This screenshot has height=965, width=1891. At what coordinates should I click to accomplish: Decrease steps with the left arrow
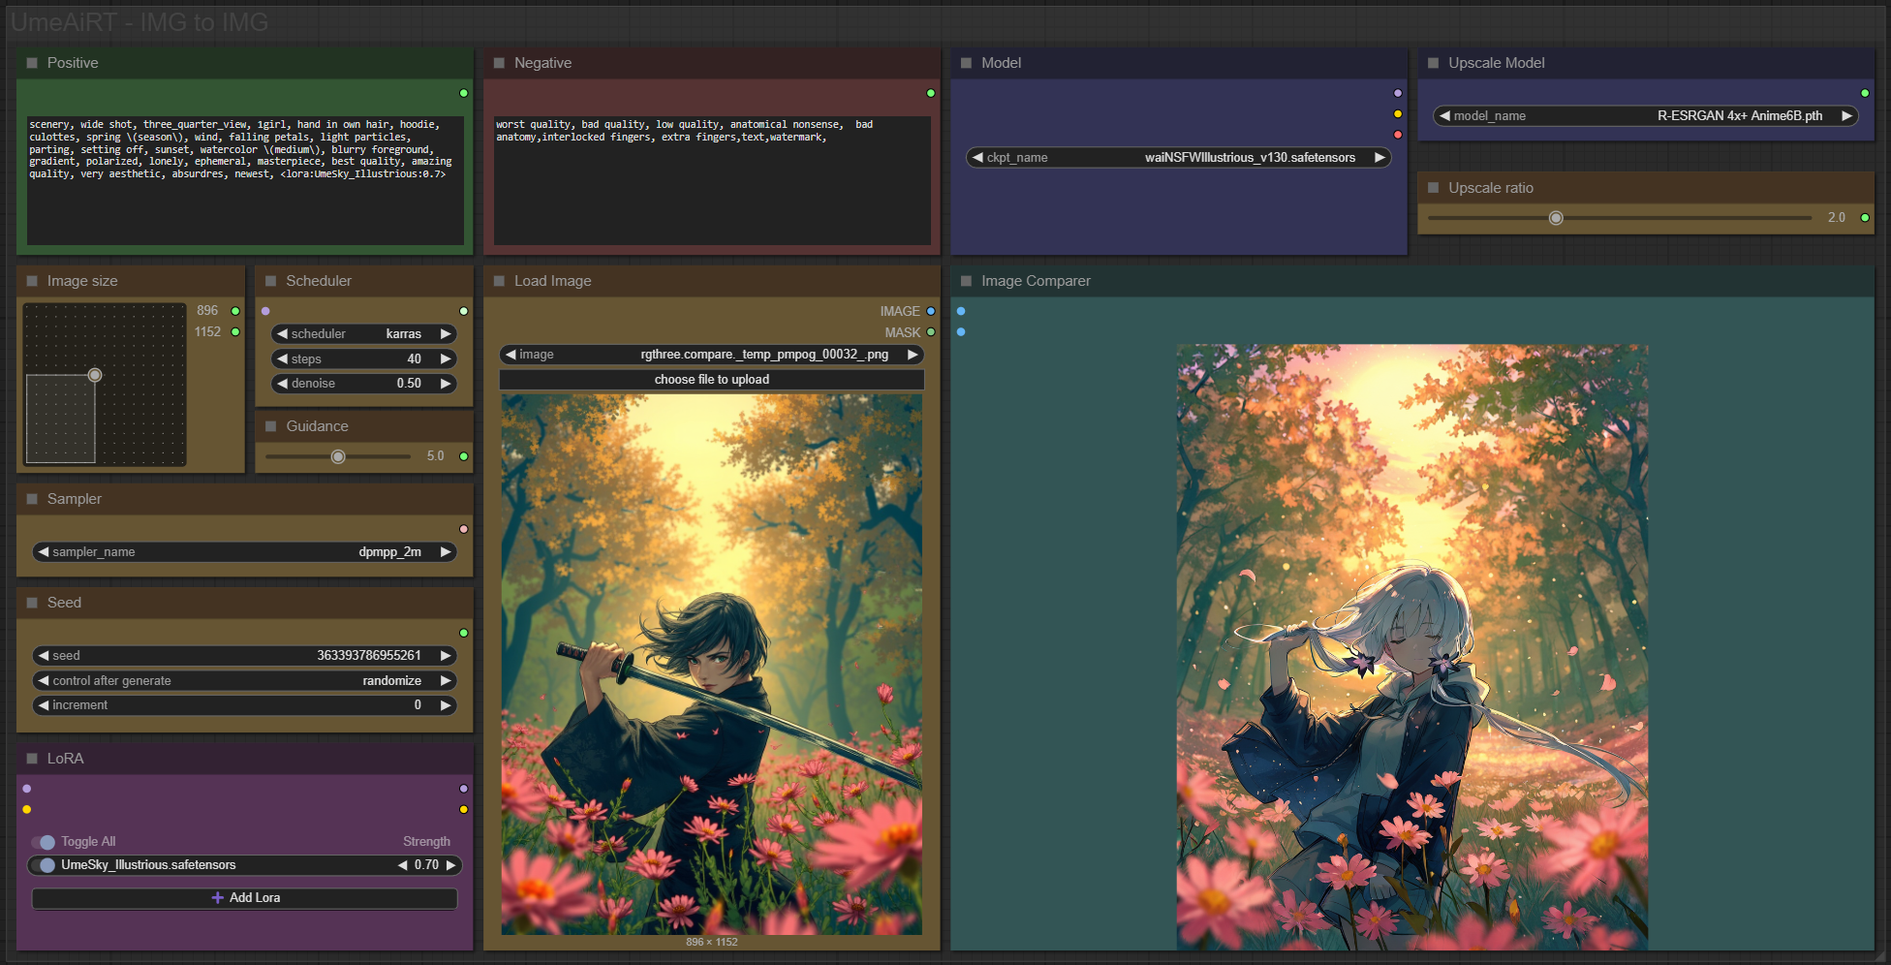pos(282,359)
